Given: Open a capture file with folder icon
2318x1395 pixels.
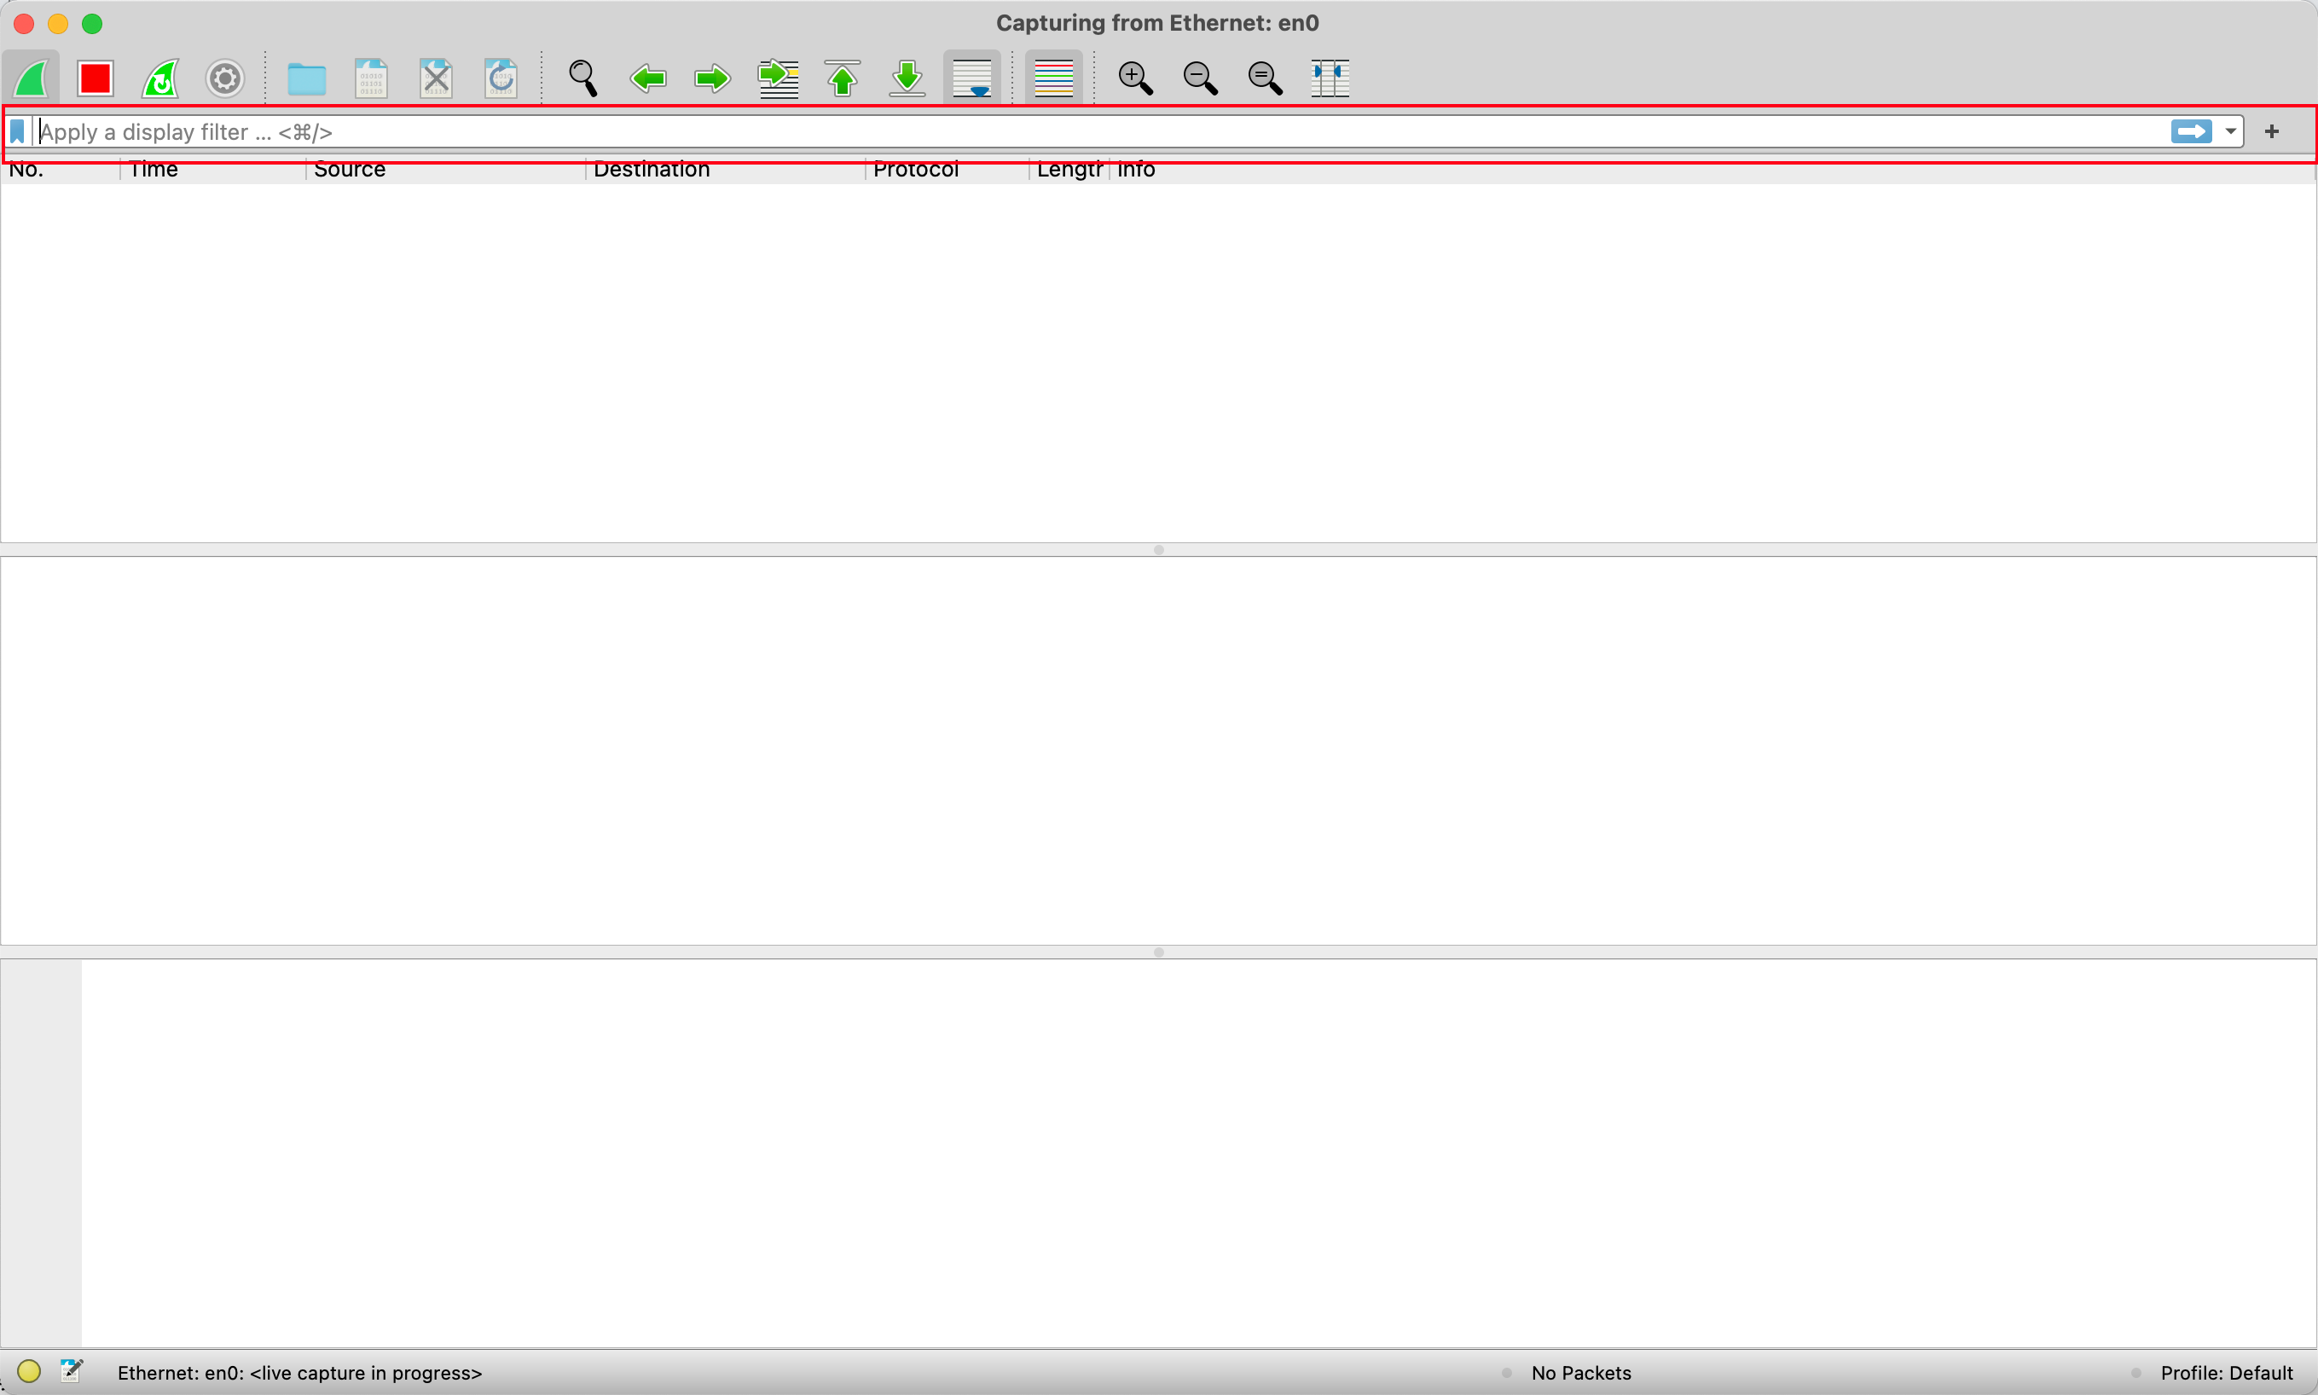Looking at the screenshot, I should pyautogui.click(x=306, y=78).
